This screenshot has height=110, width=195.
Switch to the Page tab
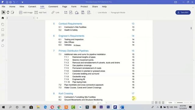(x=65, y=7)
